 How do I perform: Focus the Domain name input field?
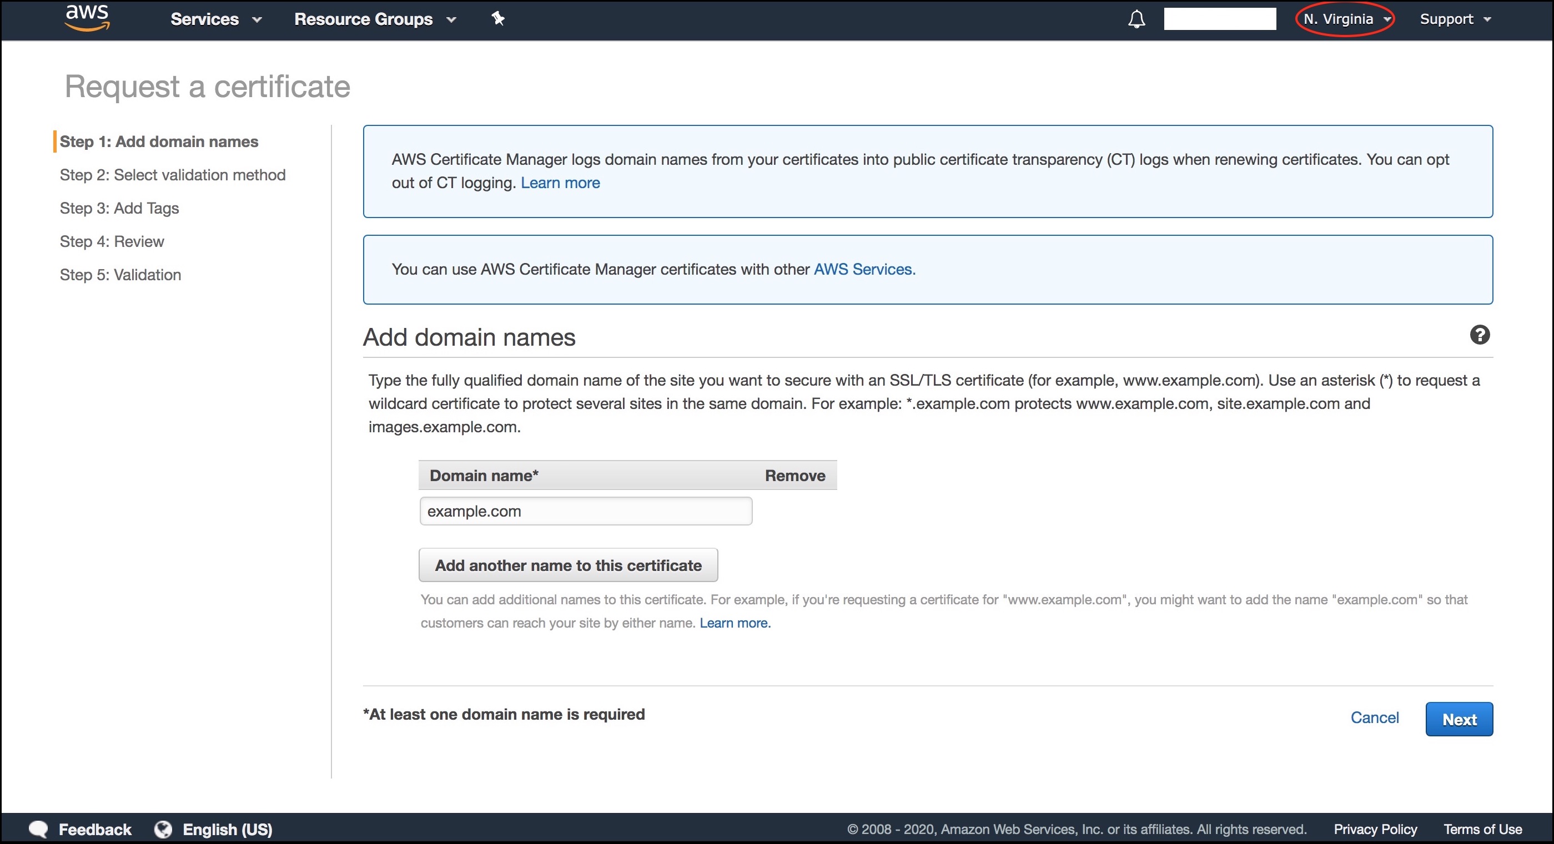586,511
